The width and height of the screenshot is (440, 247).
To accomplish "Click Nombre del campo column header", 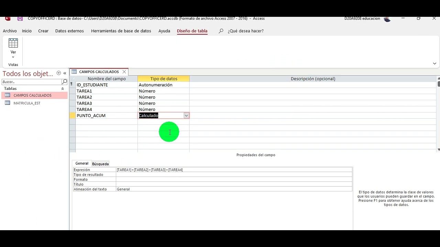I will [x=107, y=79].
